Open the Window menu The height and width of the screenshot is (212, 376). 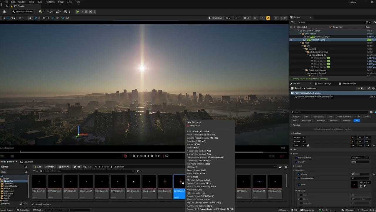(22, 2)
